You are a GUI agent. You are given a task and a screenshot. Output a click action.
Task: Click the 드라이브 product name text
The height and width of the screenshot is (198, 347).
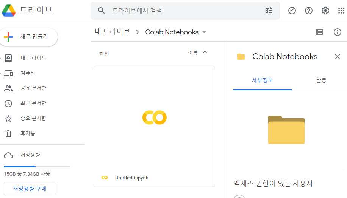pos(36,10)
